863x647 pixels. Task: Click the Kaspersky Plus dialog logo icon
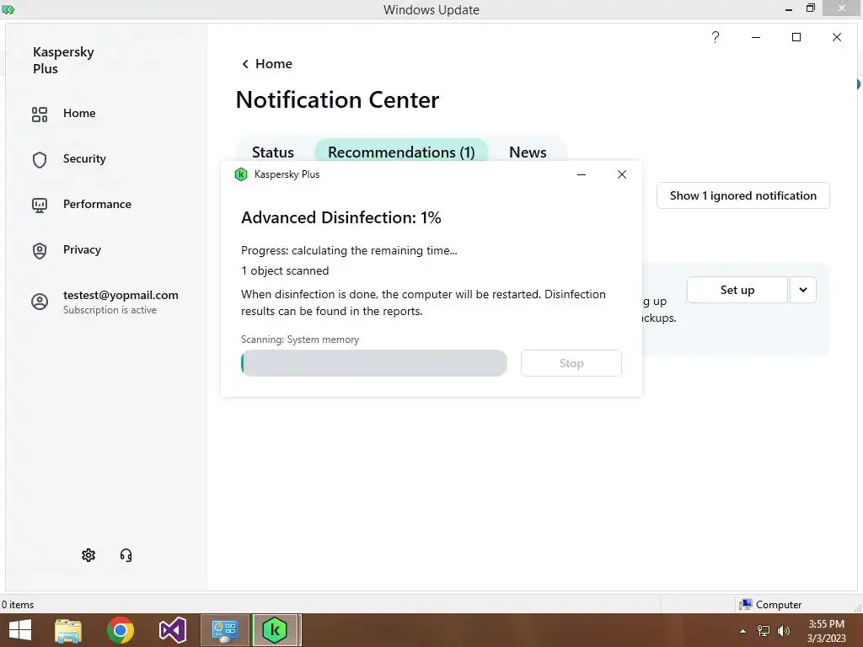click(x=241, y=174)
